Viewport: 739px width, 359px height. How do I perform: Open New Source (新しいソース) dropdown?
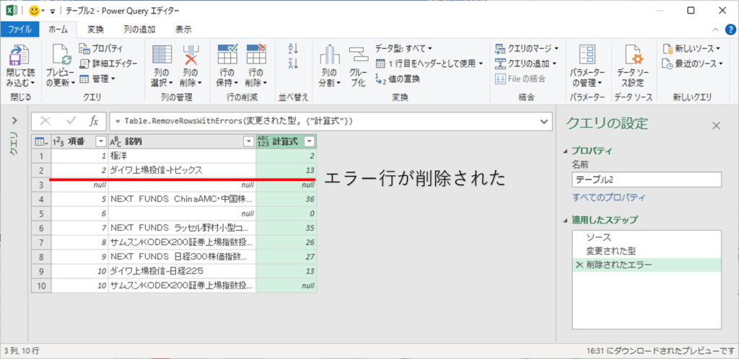pyautogui.click(x=691, y=48)
